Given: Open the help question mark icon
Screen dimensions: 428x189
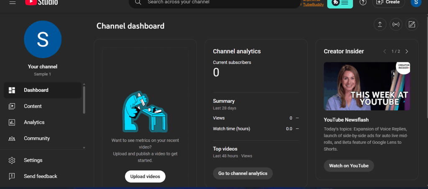Looking at the screenshot, I should [363, 3].
